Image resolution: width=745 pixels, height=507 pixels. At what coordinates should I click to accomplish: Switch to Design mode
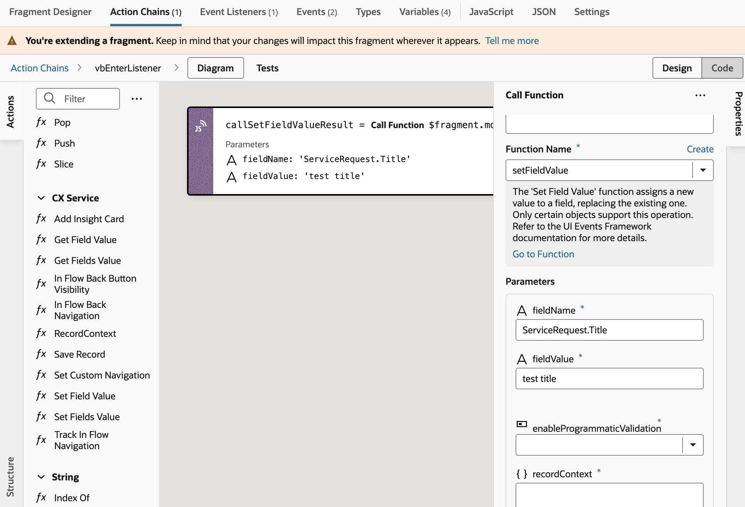(677, 68)
